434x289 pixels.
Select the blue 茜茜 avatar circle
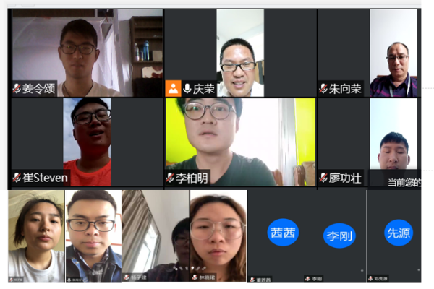click(x=283, y=233)
